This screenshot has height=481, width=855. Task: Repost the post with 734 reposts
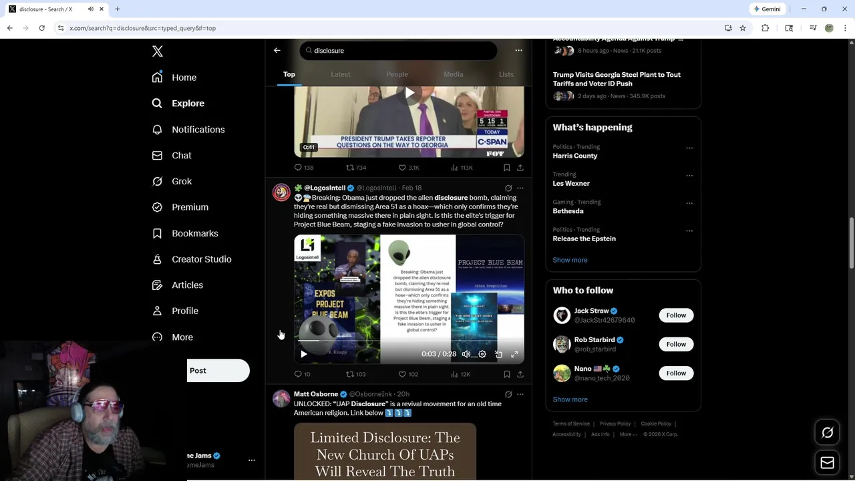click(x=356, y=168)
